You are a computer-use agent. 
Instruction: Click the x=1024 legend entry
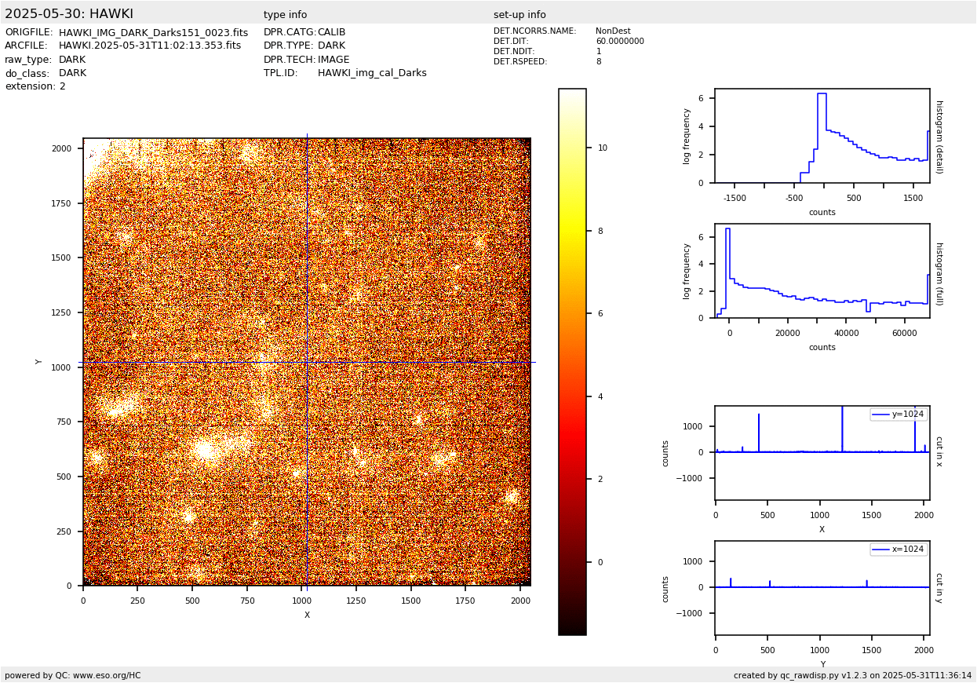point(899,550)
